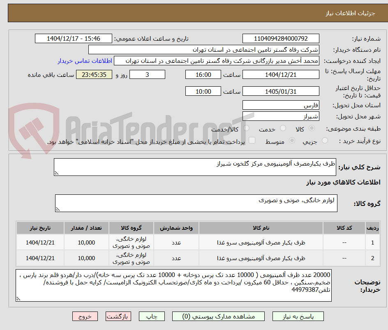Image resolution: width=388 pixels, height=330 pixels.
Task: Click the تاریخ نیاز column header
Action: coord(40,228)
